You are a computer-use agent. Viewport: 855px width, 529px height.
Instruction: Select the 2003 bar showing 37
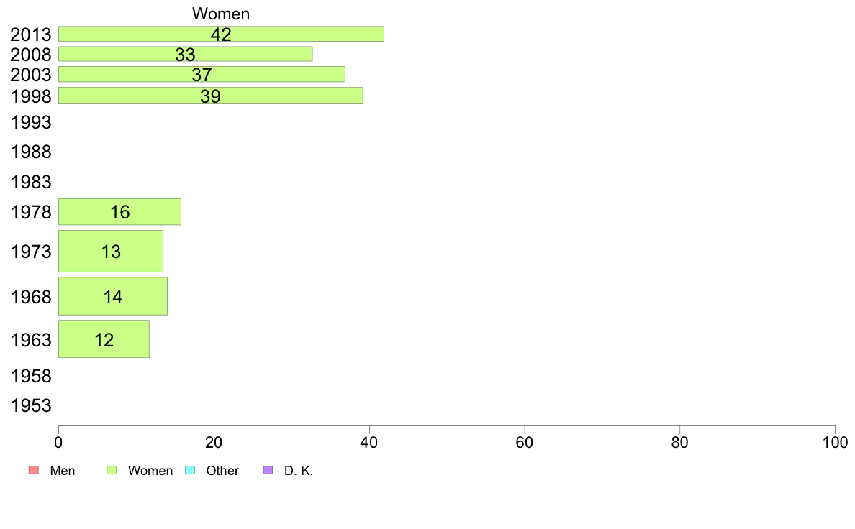click(202, 74)
